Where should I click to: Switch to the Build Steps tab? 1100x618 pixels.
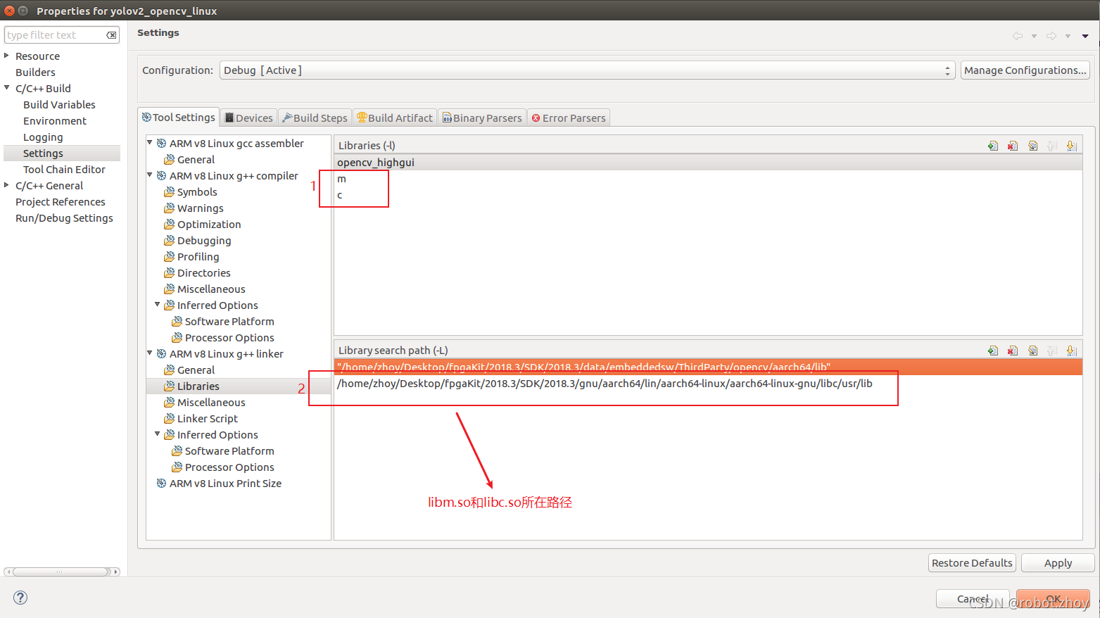pyautogui.click(x=315, y=117)
